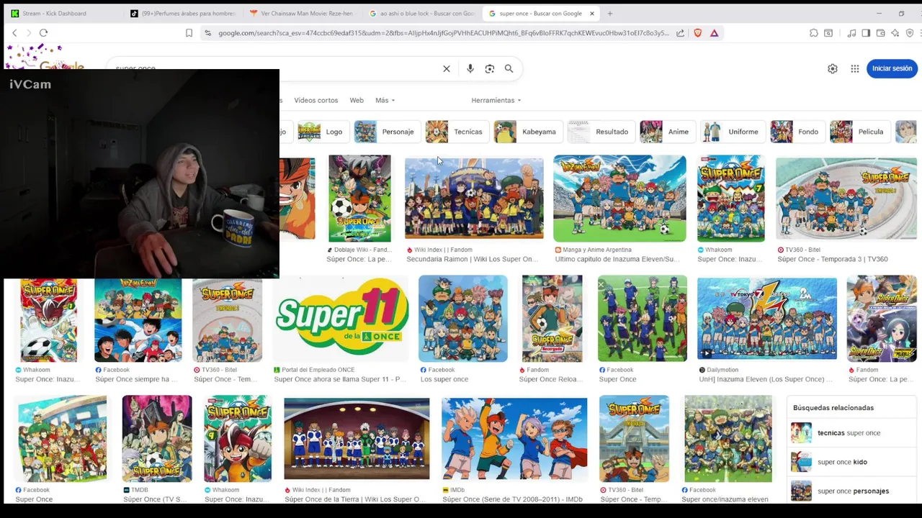922x518 pixels.
Task: Click Iniciar sesión button
Action: (x=892, y=68)
